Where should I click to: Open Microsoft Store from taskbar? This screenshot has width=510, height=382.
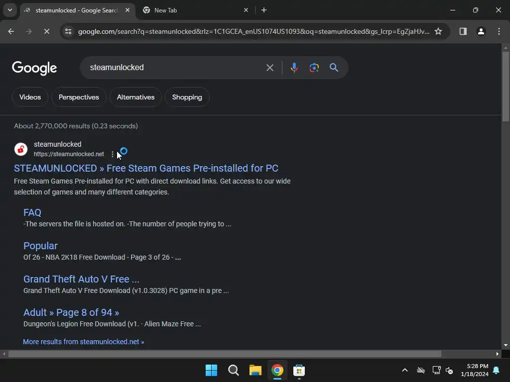pos(299,370)
